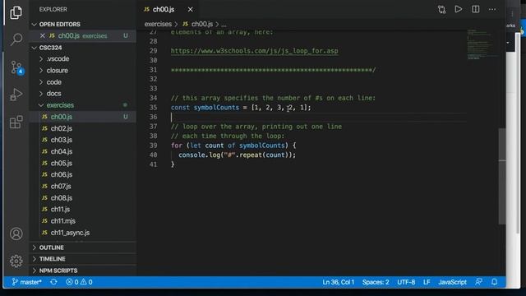Click line number 39 in the gutter
The width and height of the screenshot is (526, 296).
(154, 146)
